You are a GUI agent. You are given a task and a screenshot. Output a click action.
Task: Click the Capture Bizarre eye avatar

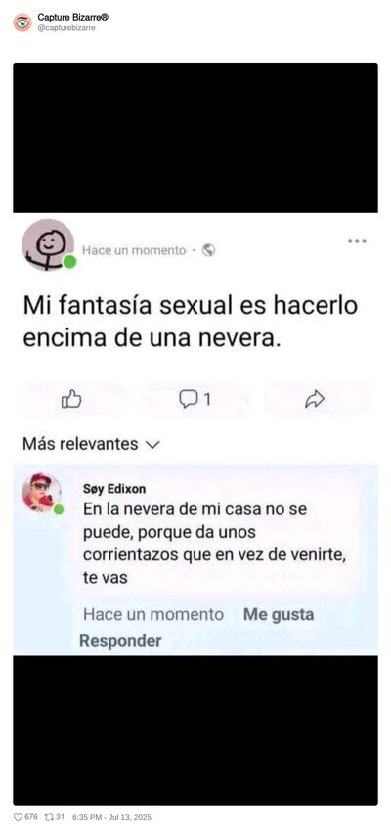click(x=22, y=22)
